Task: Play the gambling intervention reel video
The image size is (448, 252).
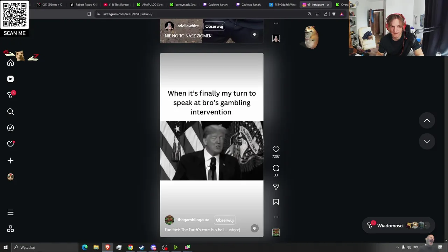Action: click(212, 145)
